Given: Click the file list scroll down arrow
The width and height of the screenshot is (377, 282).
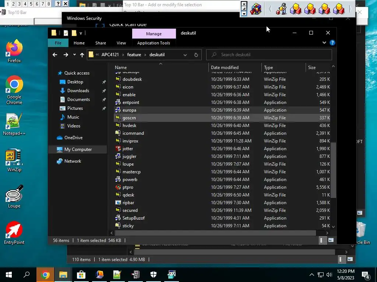Looking at the screenshot, I should click(x=333, y=227).
